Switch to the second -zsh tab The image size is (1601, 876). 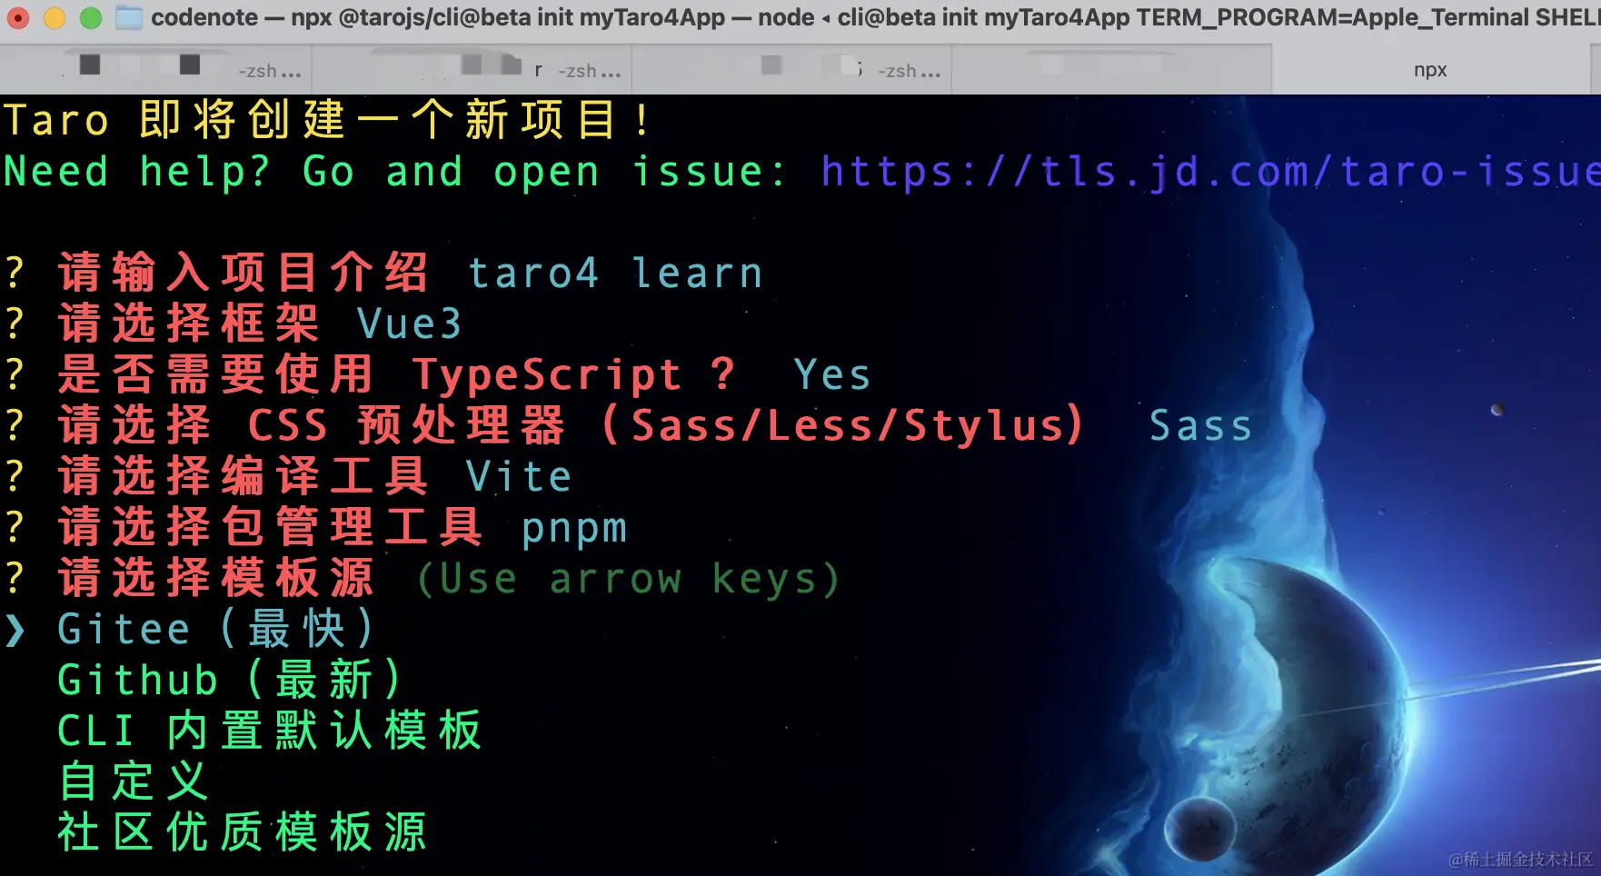pyautogui.click(x=472, y=70)
